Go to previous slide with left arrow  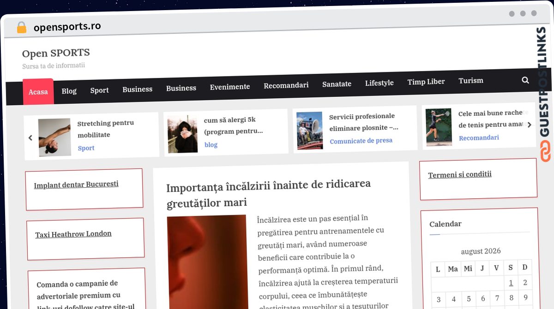coord(30,137)
